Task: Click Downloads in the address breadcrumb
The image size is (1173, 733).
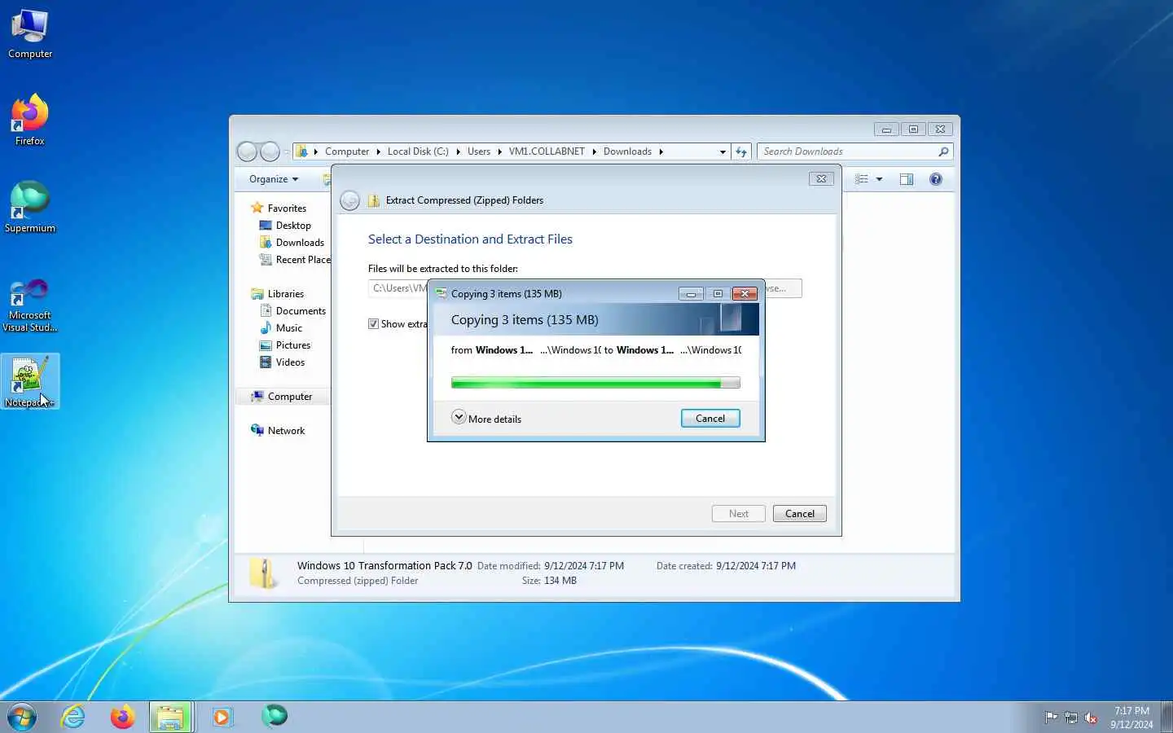Action: pos(627,151)
